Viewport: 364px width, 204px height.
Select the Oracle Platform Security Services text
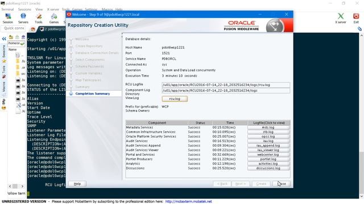click(x=151, y=137)
